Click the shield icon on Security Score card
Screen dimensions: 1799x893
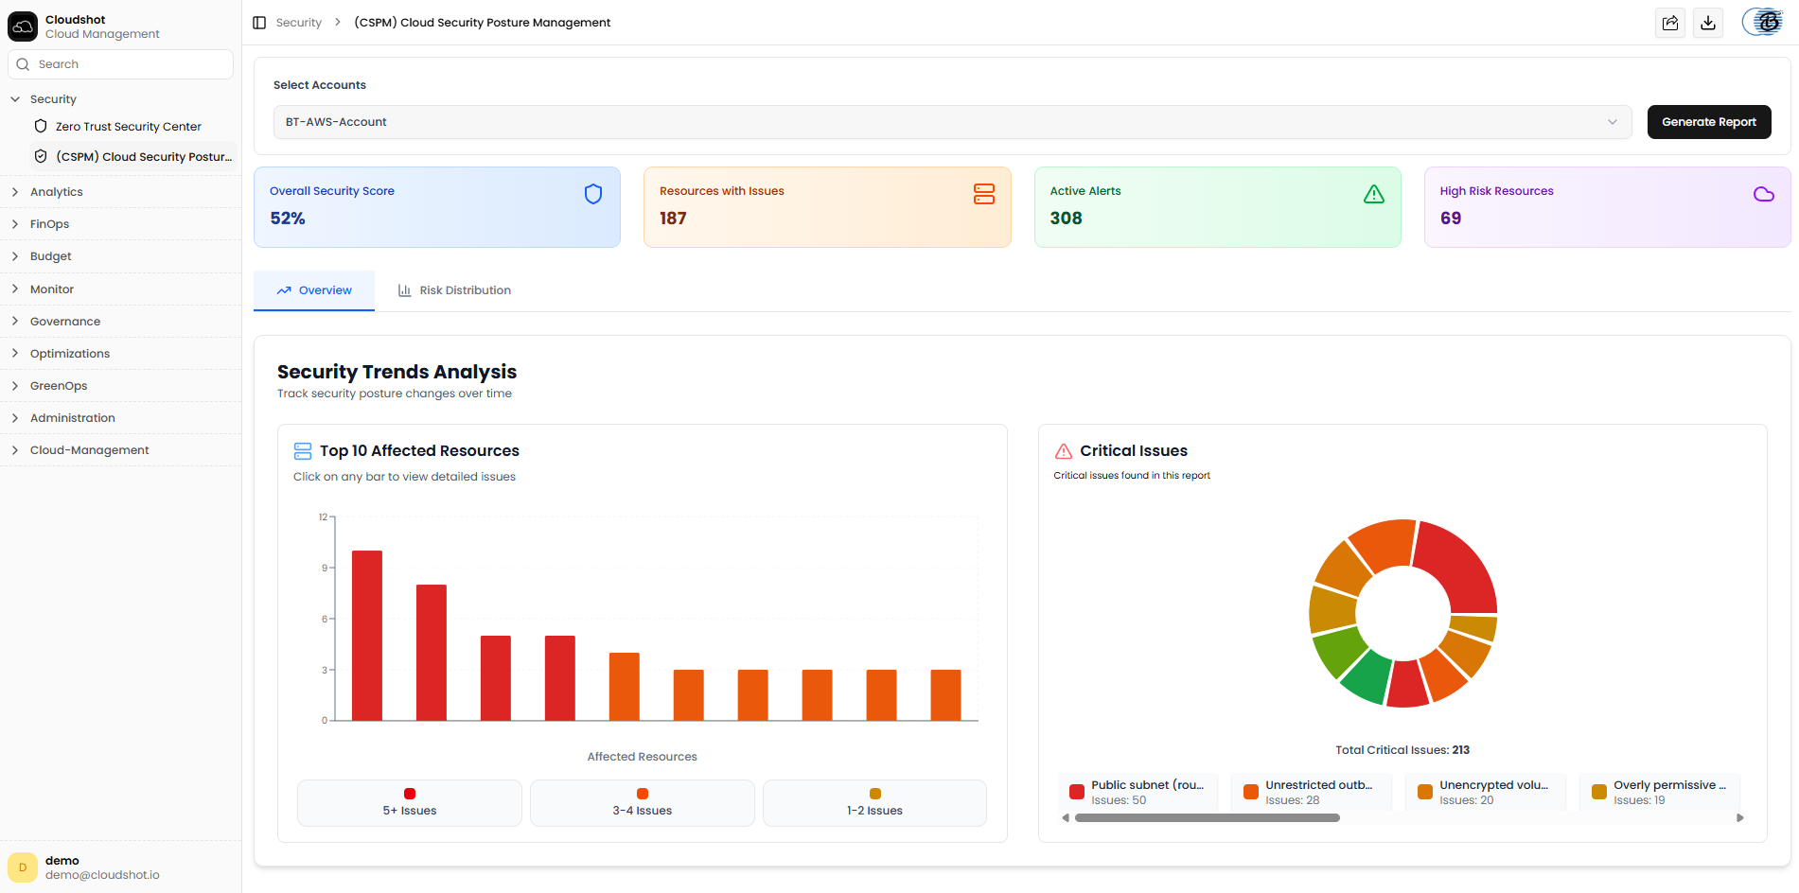(593, 194)
